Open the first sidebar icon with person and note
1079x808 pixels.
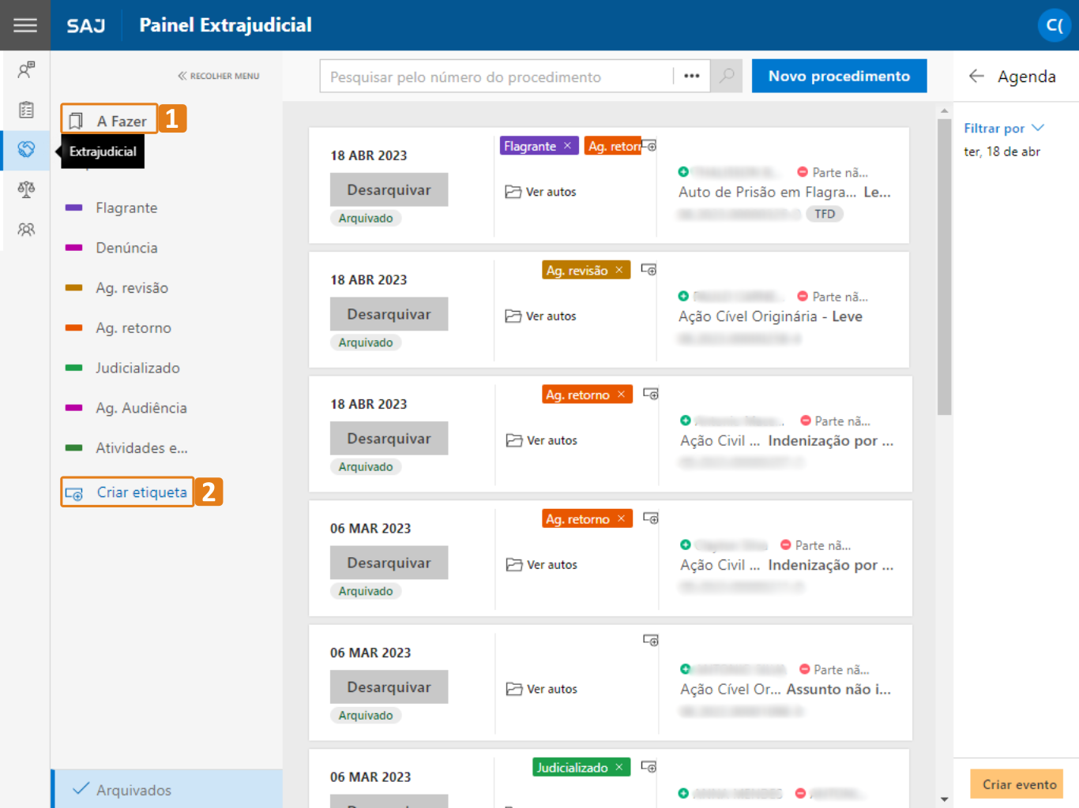[26, 70]
